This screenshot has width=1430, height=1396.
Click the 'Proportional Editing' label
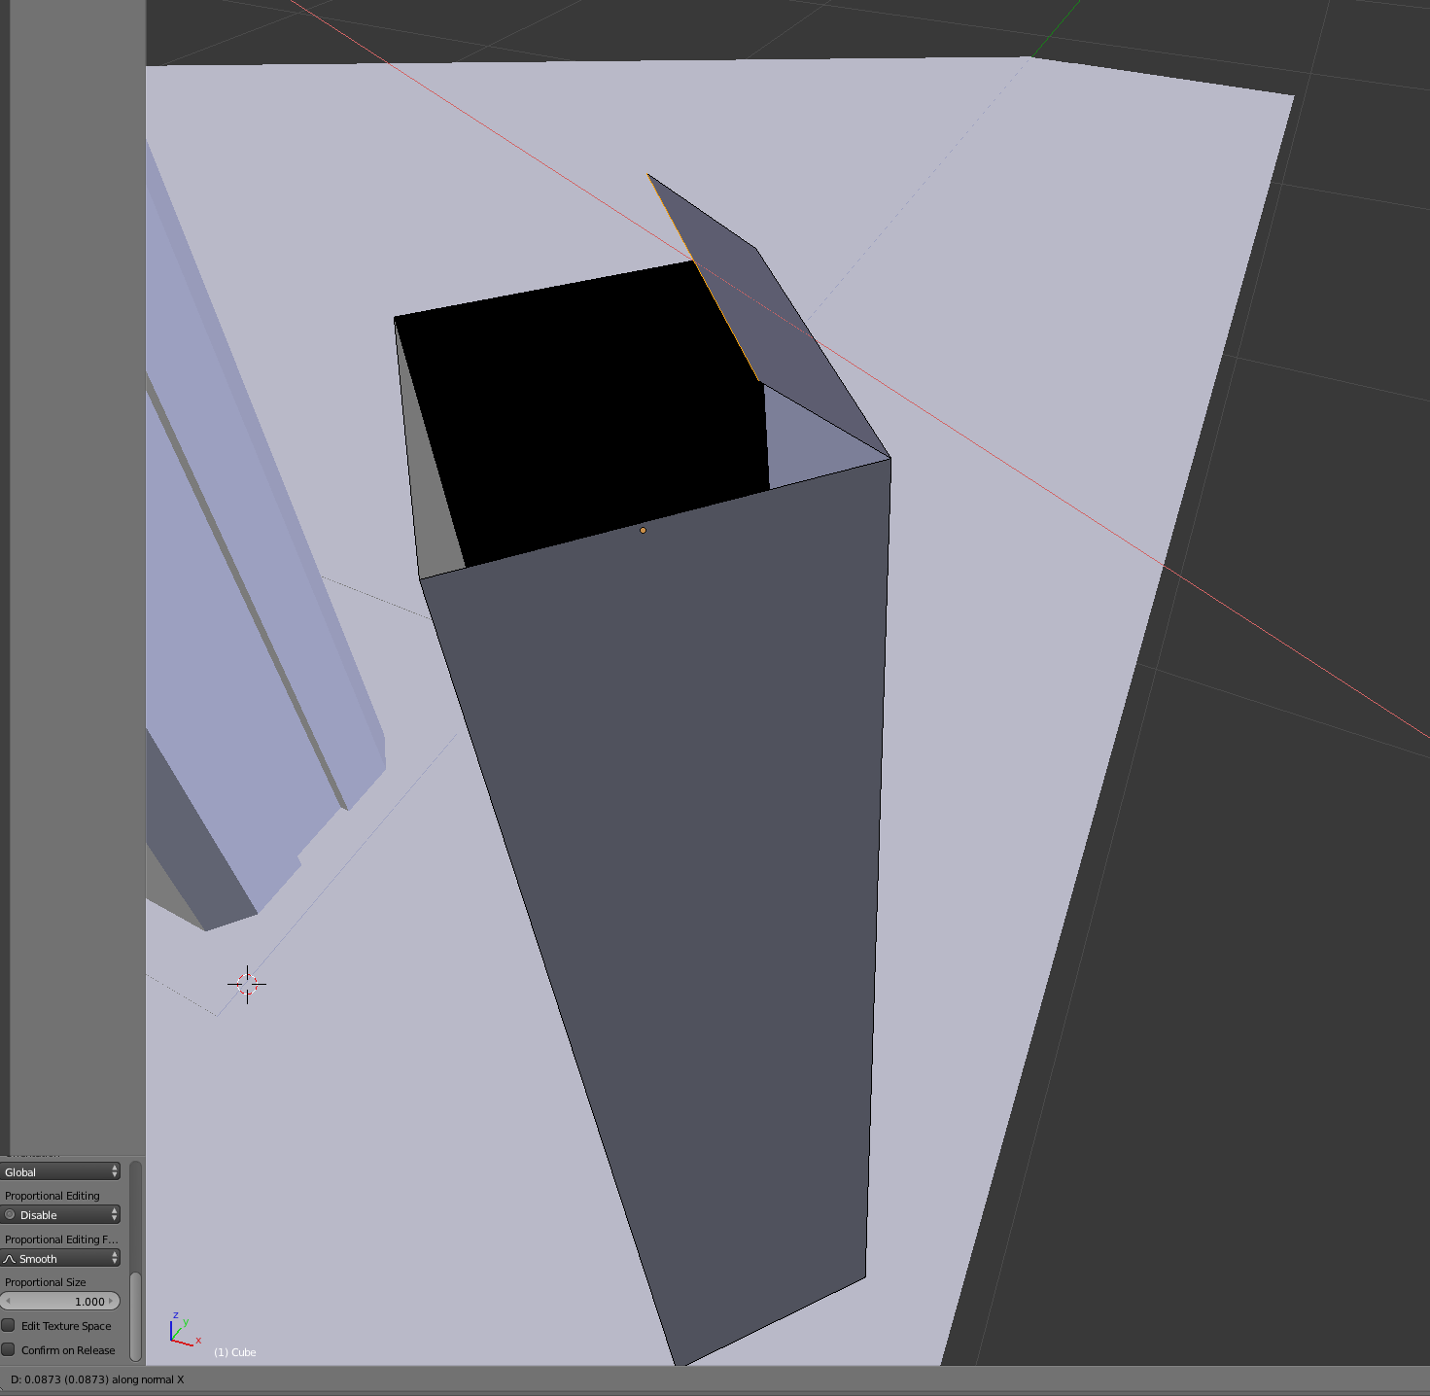point(52,1196)
